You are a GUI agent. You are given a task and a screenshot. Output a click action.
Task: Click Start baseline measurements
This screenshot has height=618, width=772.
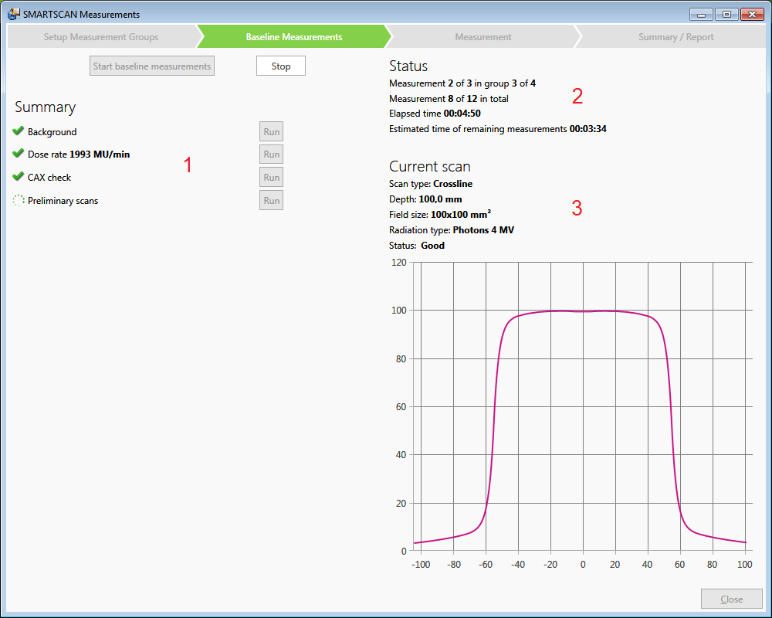point(151,66)
